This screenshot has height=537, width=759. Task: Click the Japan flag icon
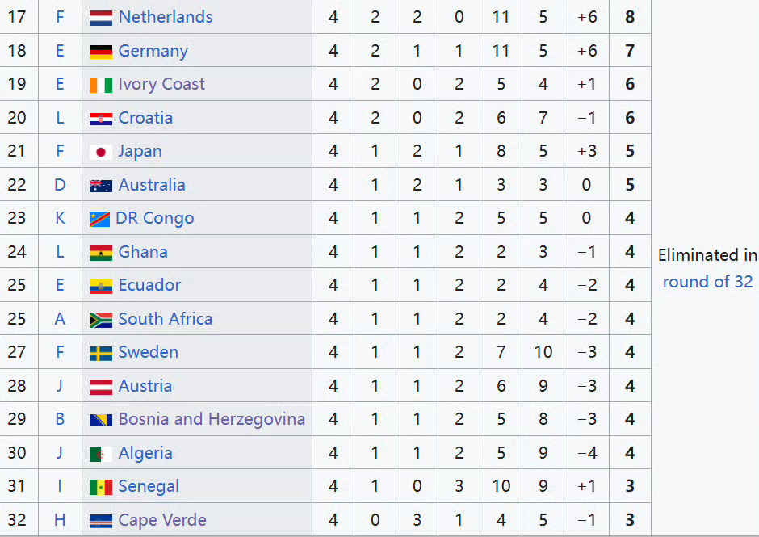click(x=101, y=152)
